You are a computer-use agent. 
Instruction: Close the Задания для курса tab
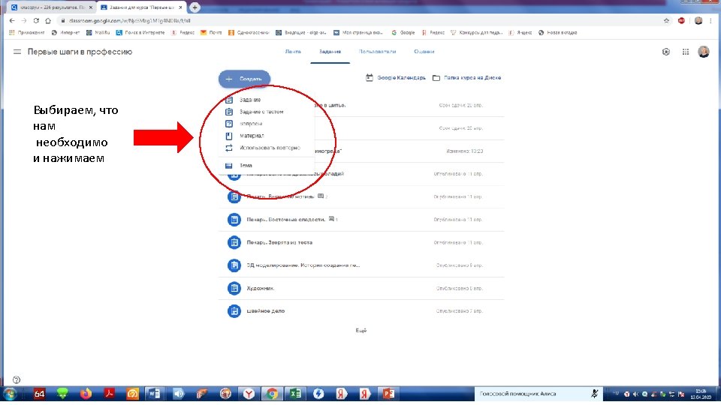(x=180, y=7)
